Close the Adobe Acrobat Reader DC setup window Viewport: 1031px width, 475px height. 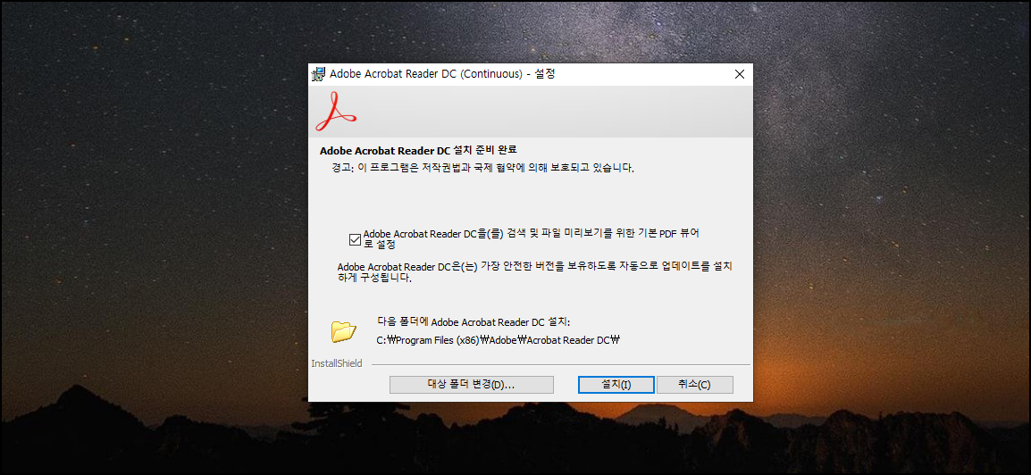click(739, 74)
